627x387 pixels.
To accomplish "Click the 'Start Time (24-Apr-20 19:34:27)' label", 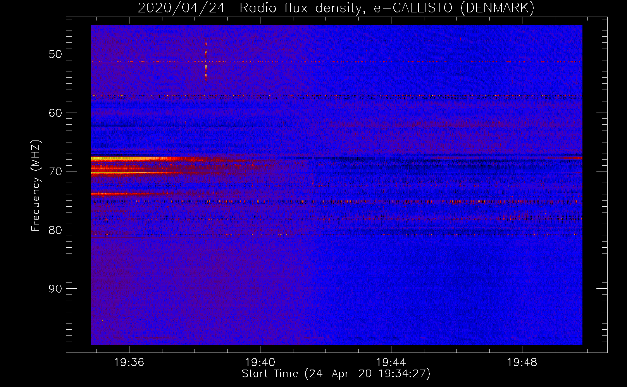I will pos(336,374).
